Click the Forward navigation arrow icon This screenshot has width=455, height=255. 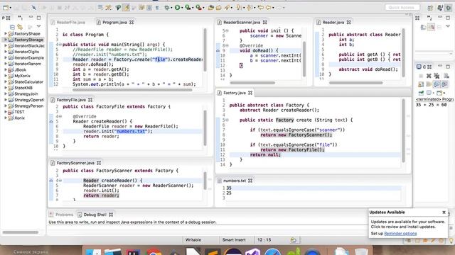[x=279, y=8]
